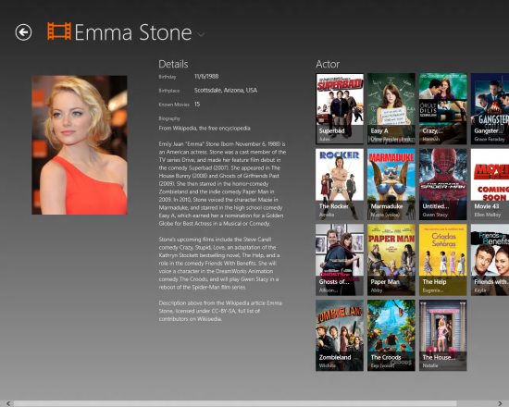Select the Zombieland movie tile
Image resolution: width=509 pixels, height=407 pixels.
(340, 335)
